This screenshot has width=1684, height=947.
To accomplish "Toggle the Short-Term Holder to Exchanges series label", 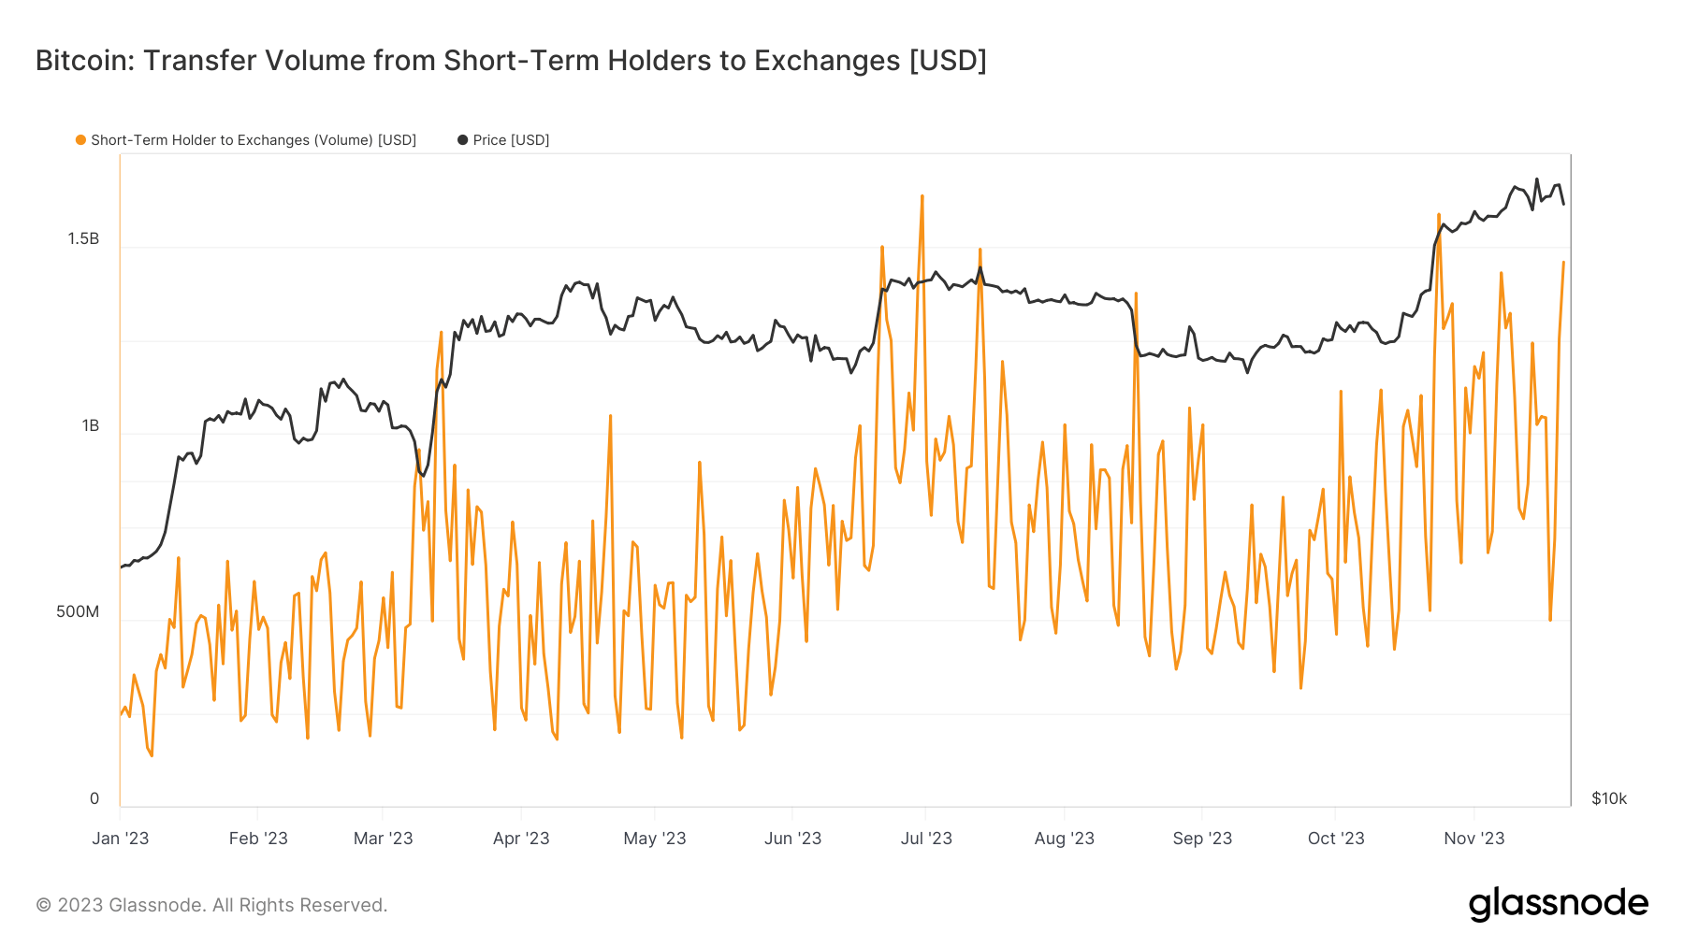I will (253, 140).
